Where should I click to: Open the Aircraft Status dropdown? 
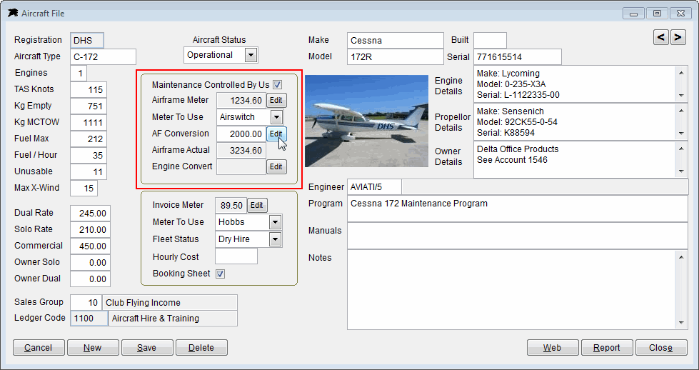251,55
